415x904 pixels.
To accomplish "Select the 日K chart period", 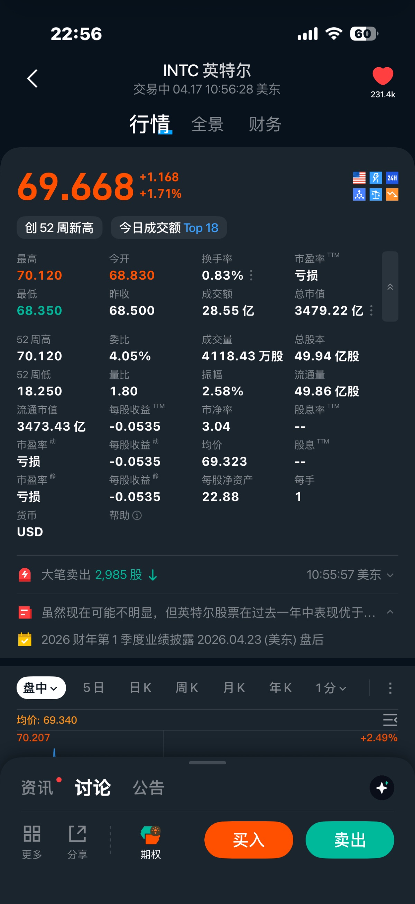I will [140, 688].
